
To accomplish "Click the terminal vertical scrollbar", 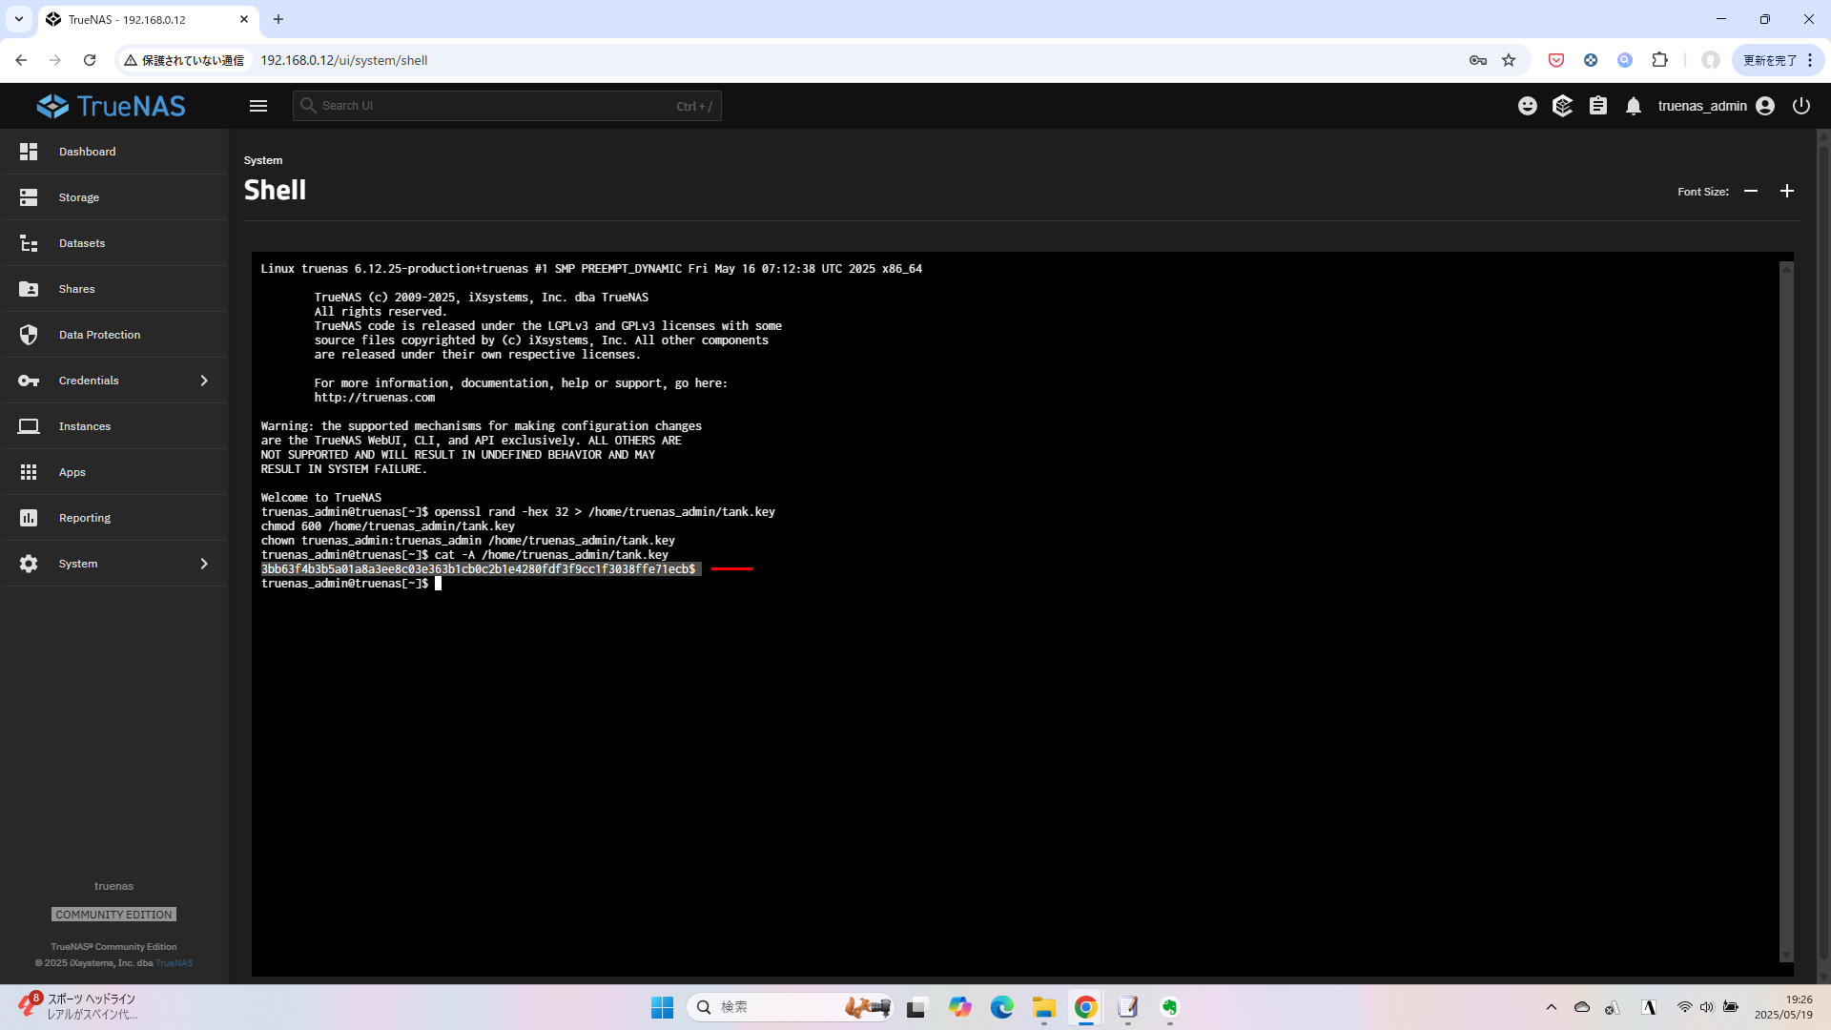I will [x=1786, y=610].
